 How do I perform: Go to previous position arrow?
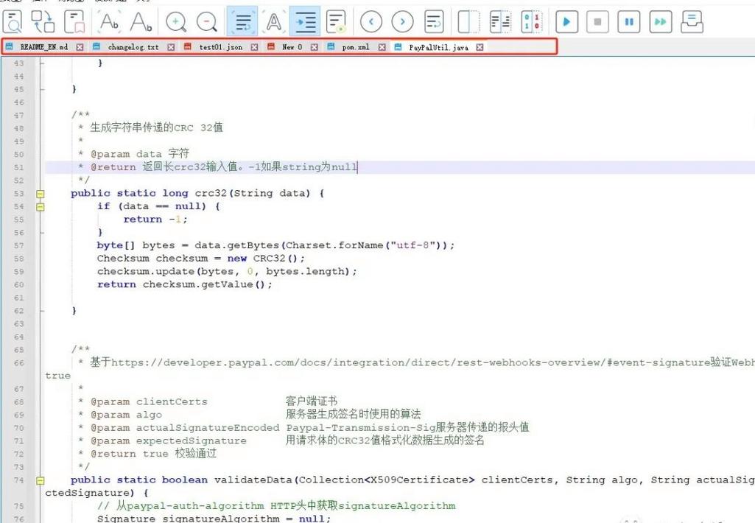point(371,21)
